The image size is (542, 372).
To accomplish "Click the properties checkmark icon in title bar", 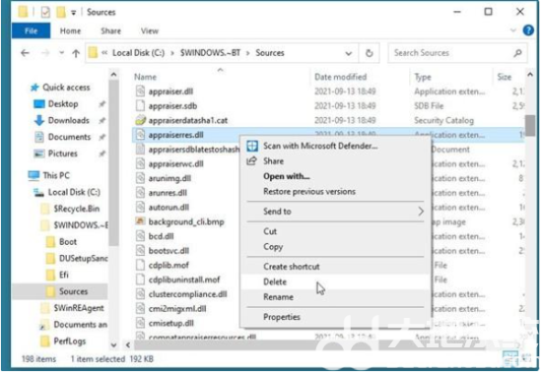I will pyautogui.click(x=45, y=12).
